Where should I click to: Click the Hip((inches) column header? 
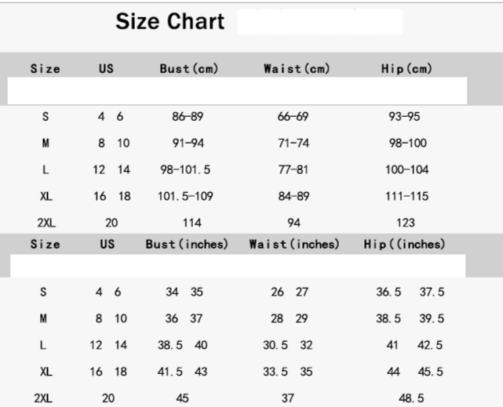click(404, 245)
